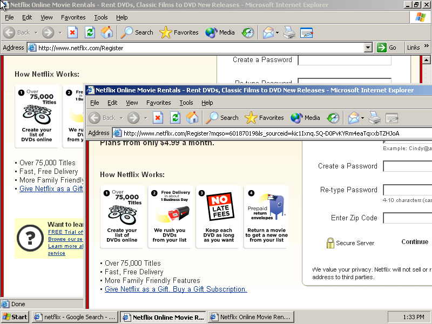This screenshot has height=324, width=432.
Task: Click Enter Zip Code field
Action: (x=408, y=218)
